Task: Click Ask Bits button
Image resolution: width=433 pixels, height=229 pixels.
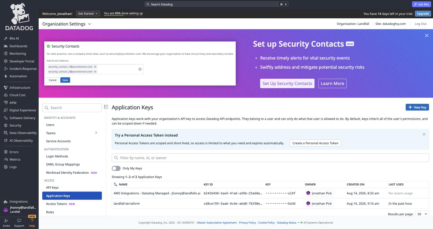Action: point(422,4)
